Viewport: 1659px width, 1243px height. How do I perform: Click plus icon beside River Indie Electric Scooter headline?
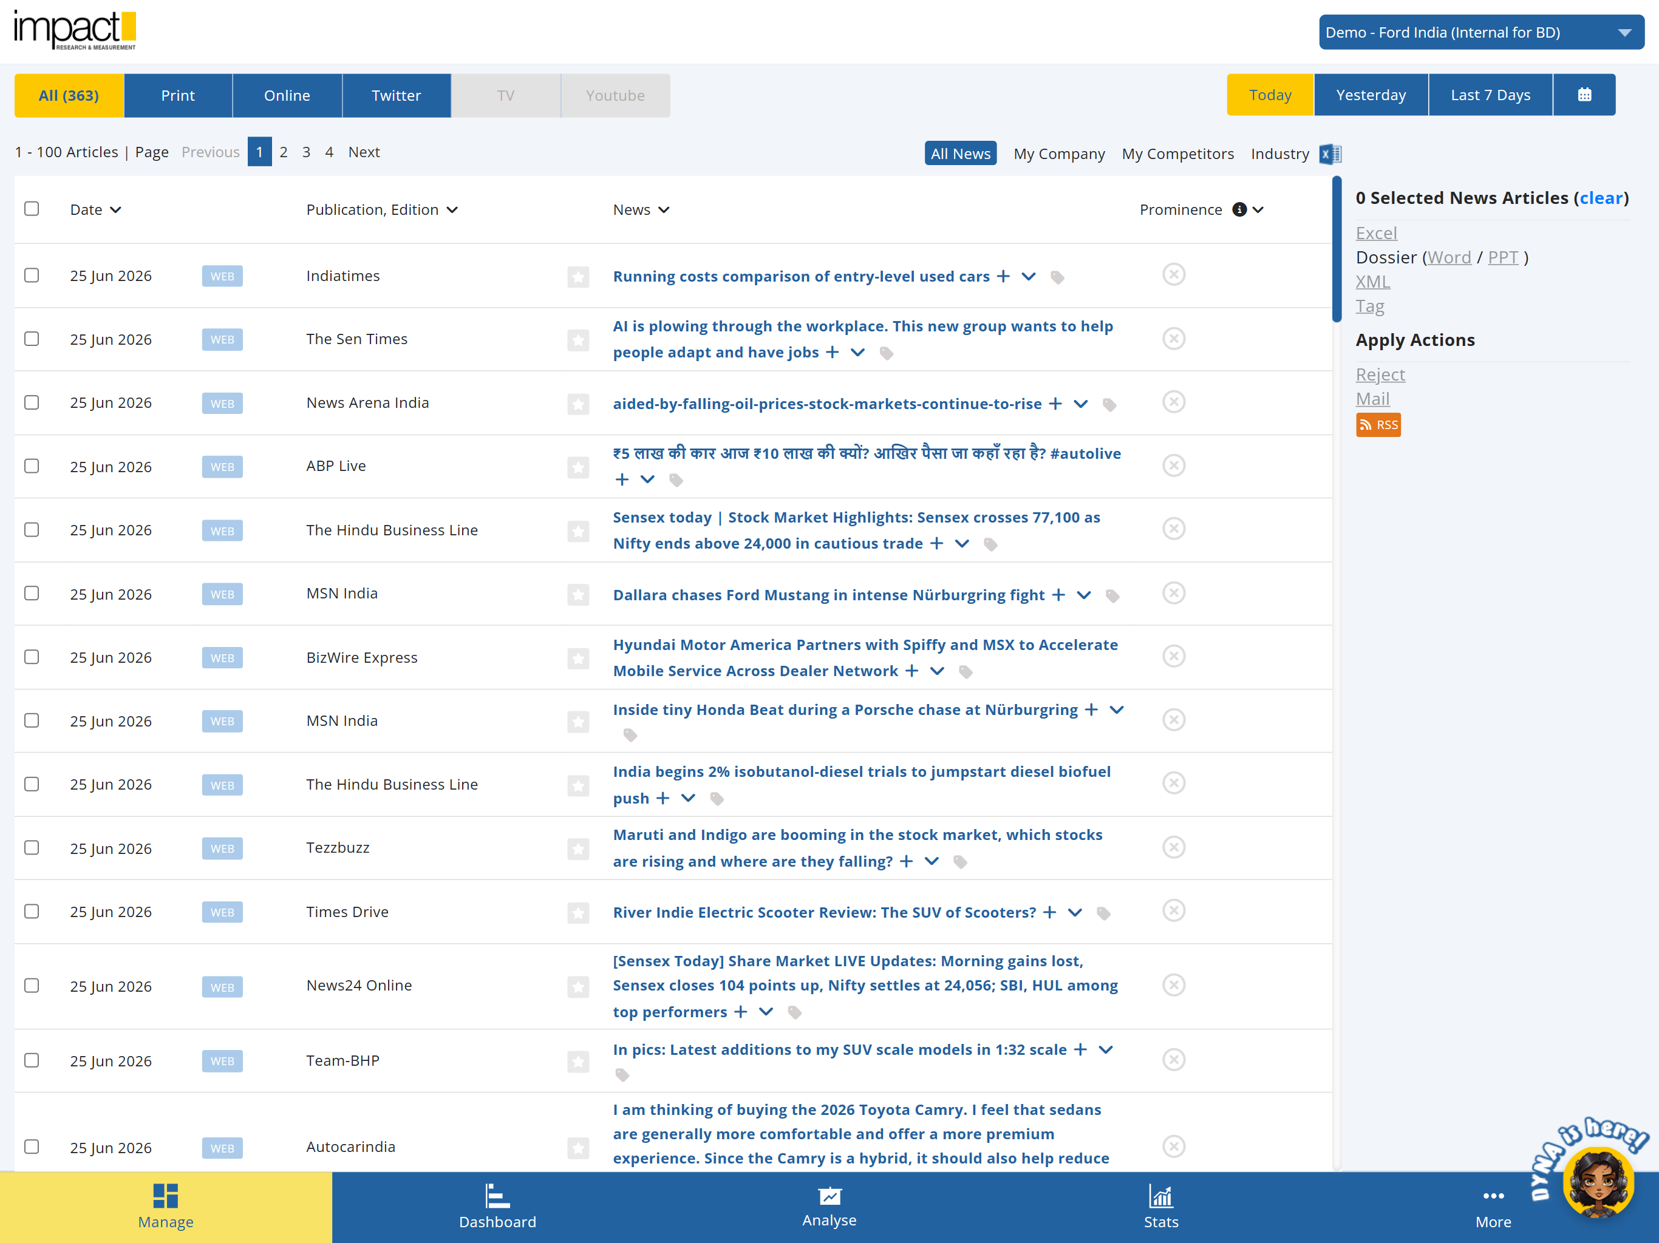coord(1050,912)
